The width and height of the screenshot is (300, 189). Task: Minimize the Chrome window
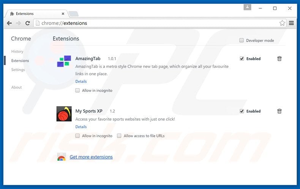260,8
